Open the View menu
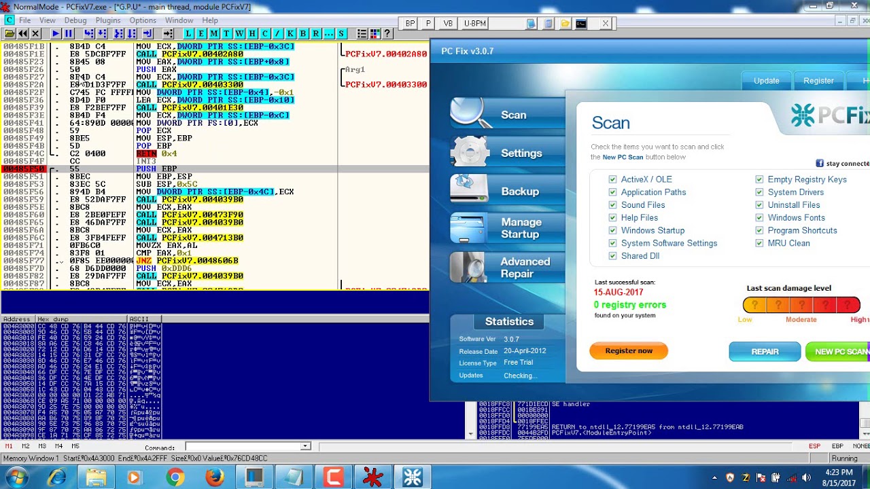 coord(48,20)
